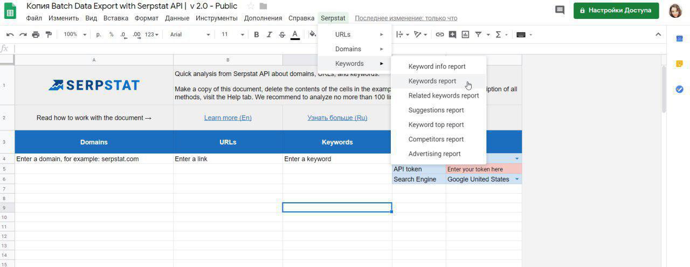Viewport: 690px width, 267px height.
Task: Open the Вставка menu
Action: (116, 18)
